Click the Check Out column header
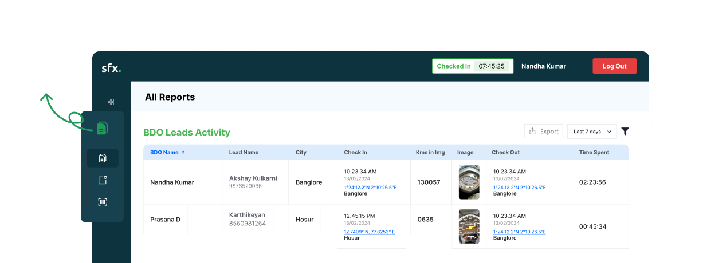 click(x=506, y=153)
